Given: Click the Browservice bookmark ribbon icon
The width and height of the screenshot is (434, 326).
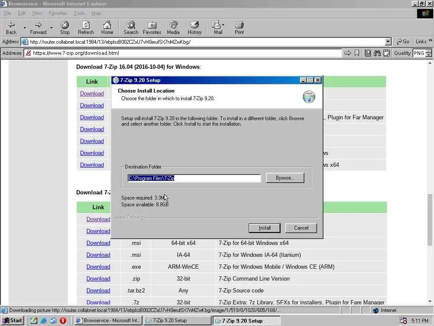Looking at the screenshot, I should pos(357,53).
